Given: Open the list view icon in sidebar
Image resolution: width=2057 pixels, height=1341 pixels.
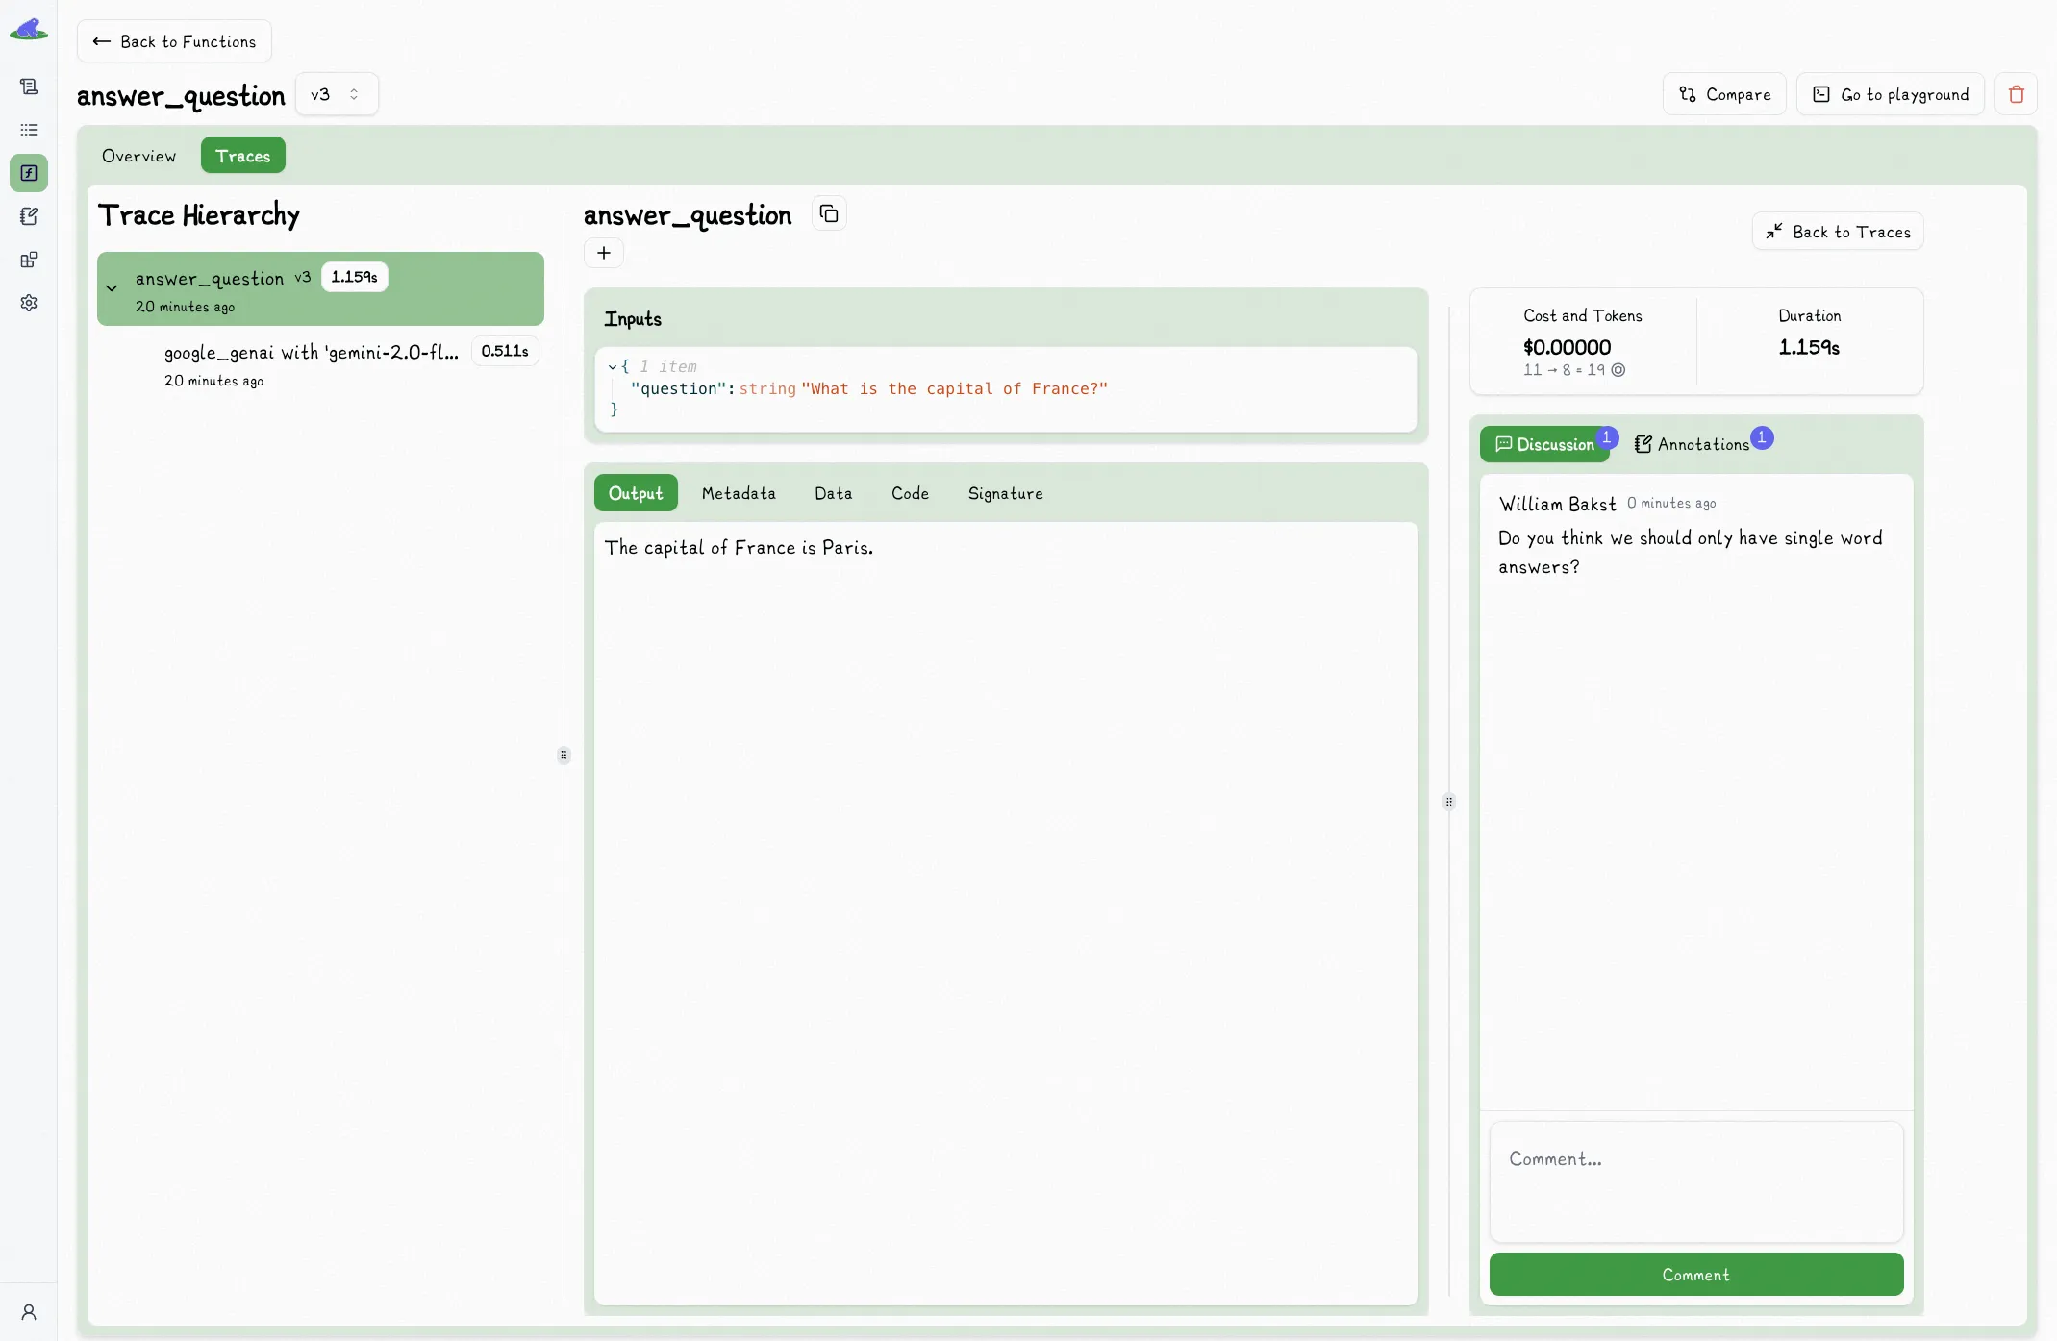Looking at the screenshot, I should (x=29, y=130).
